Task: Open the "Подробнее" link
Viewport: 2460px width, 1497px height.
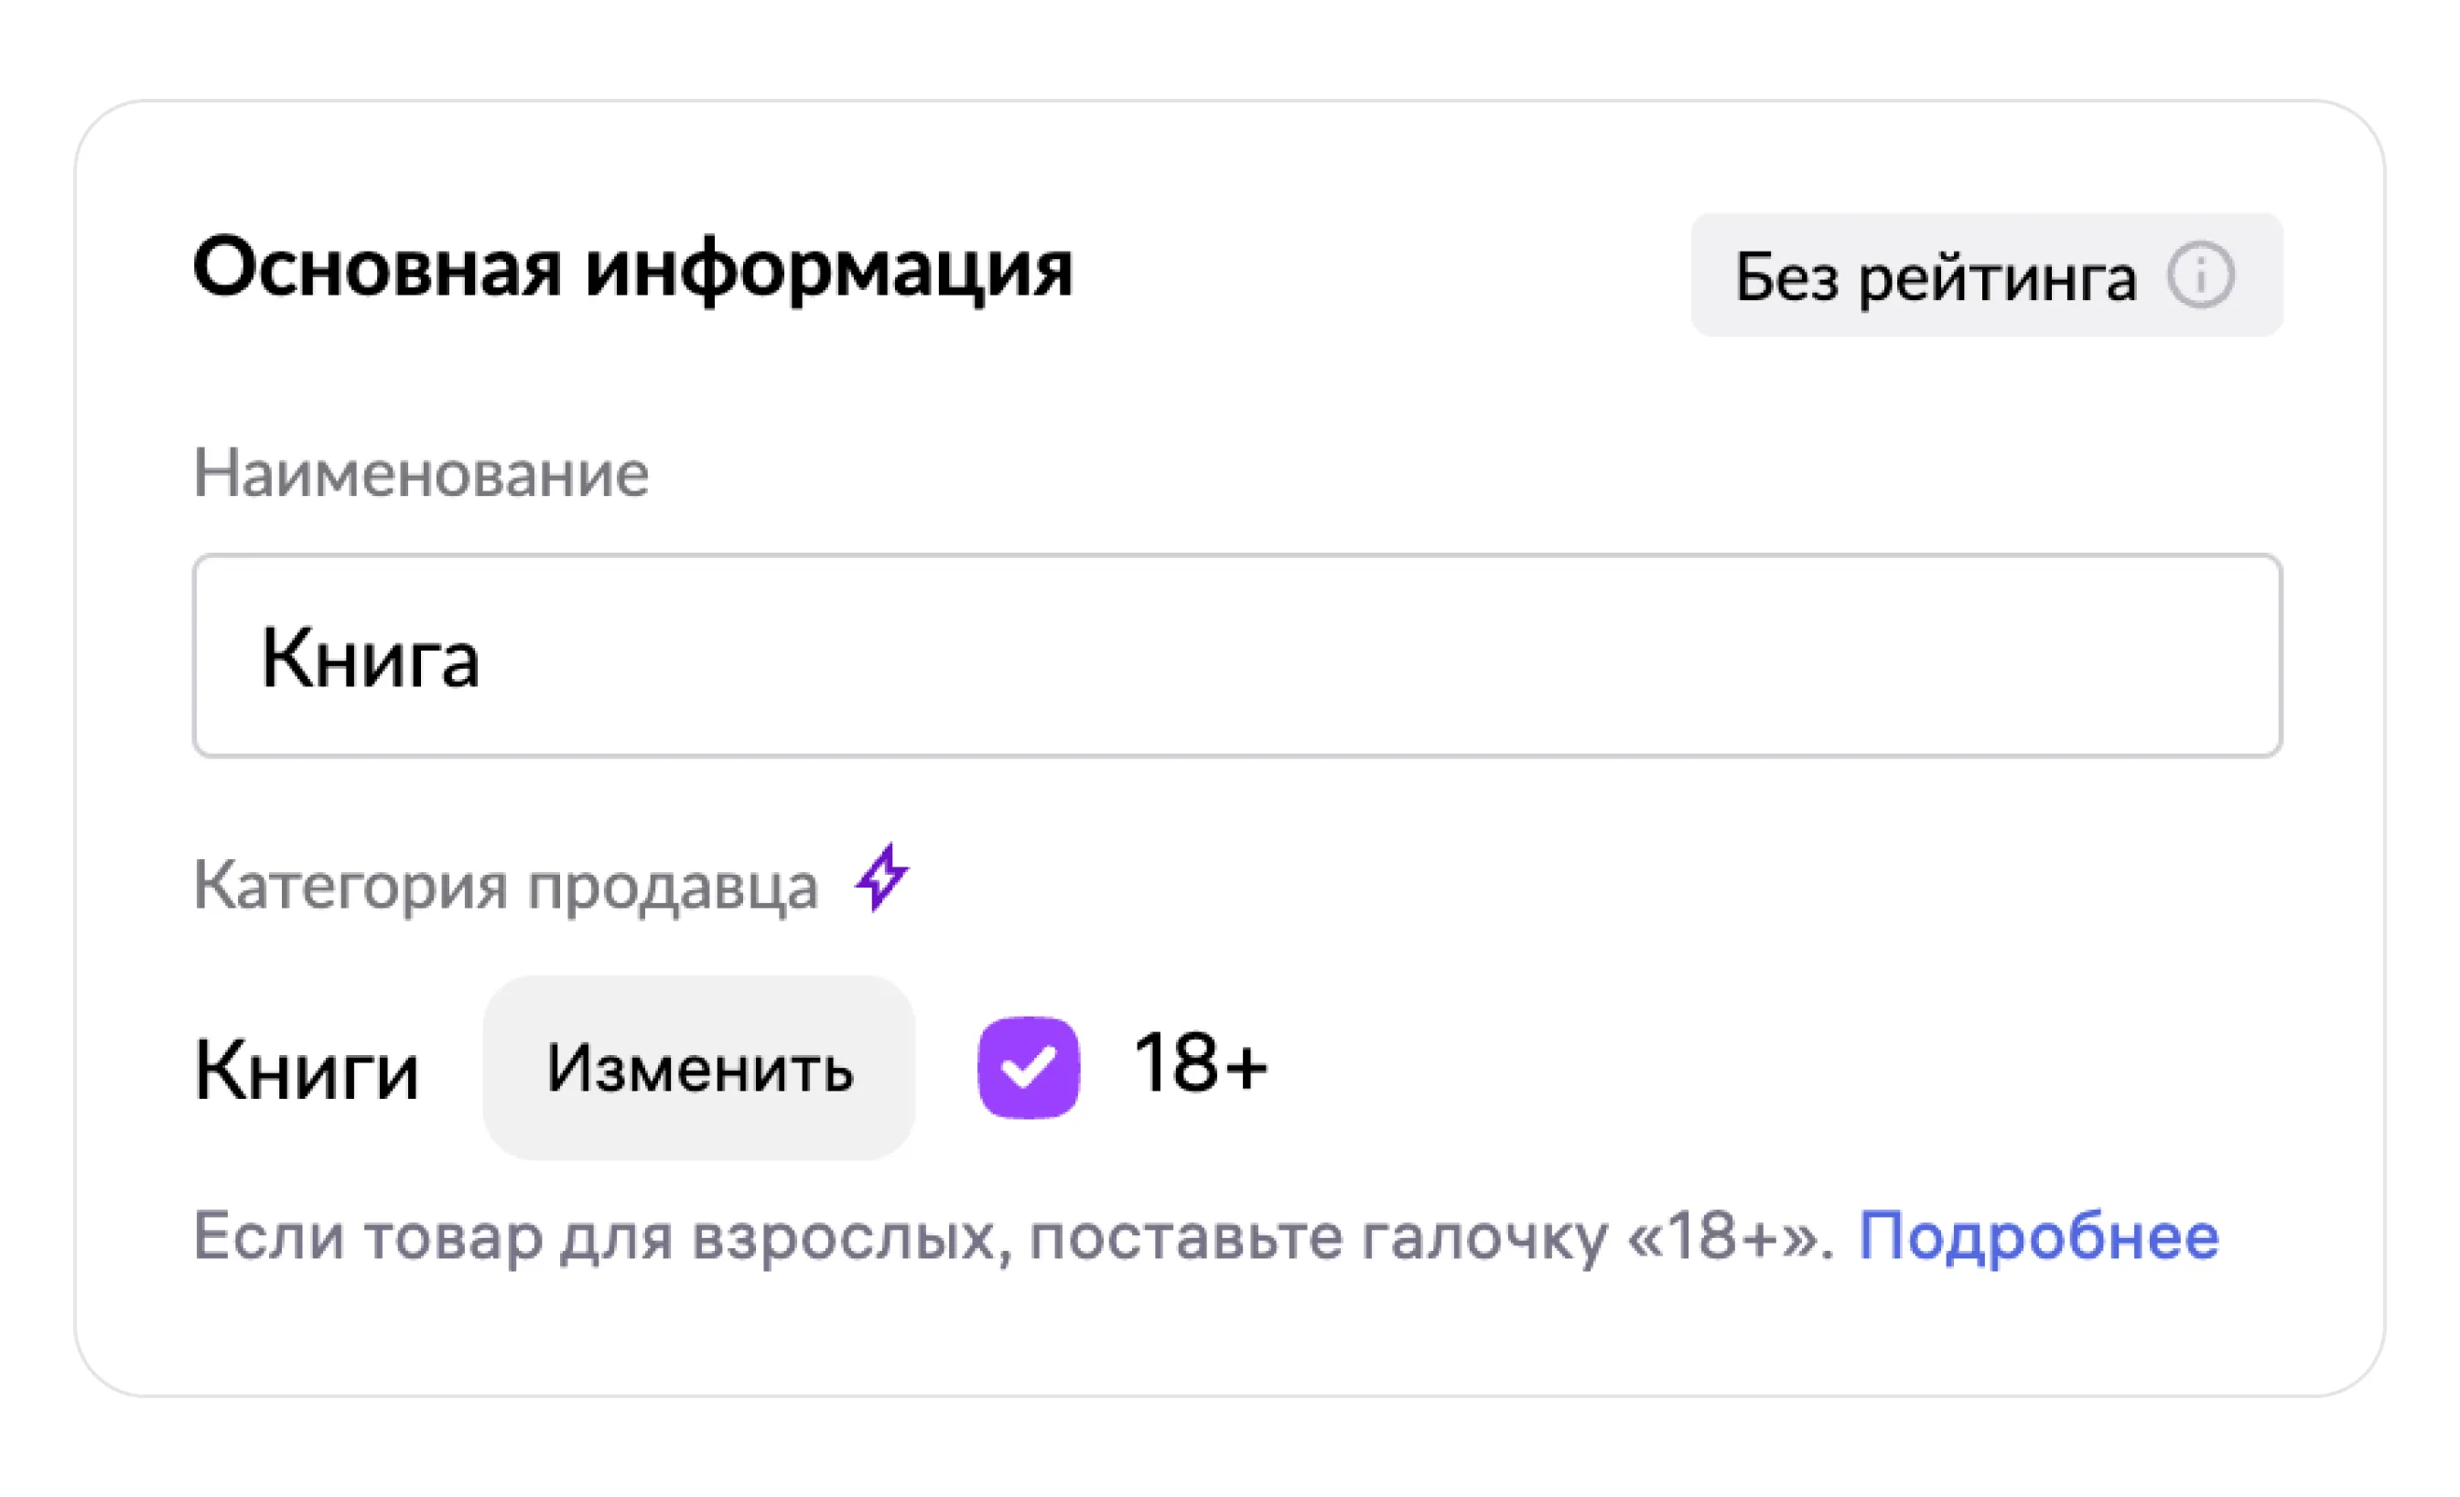Action: (2039, 1235)
